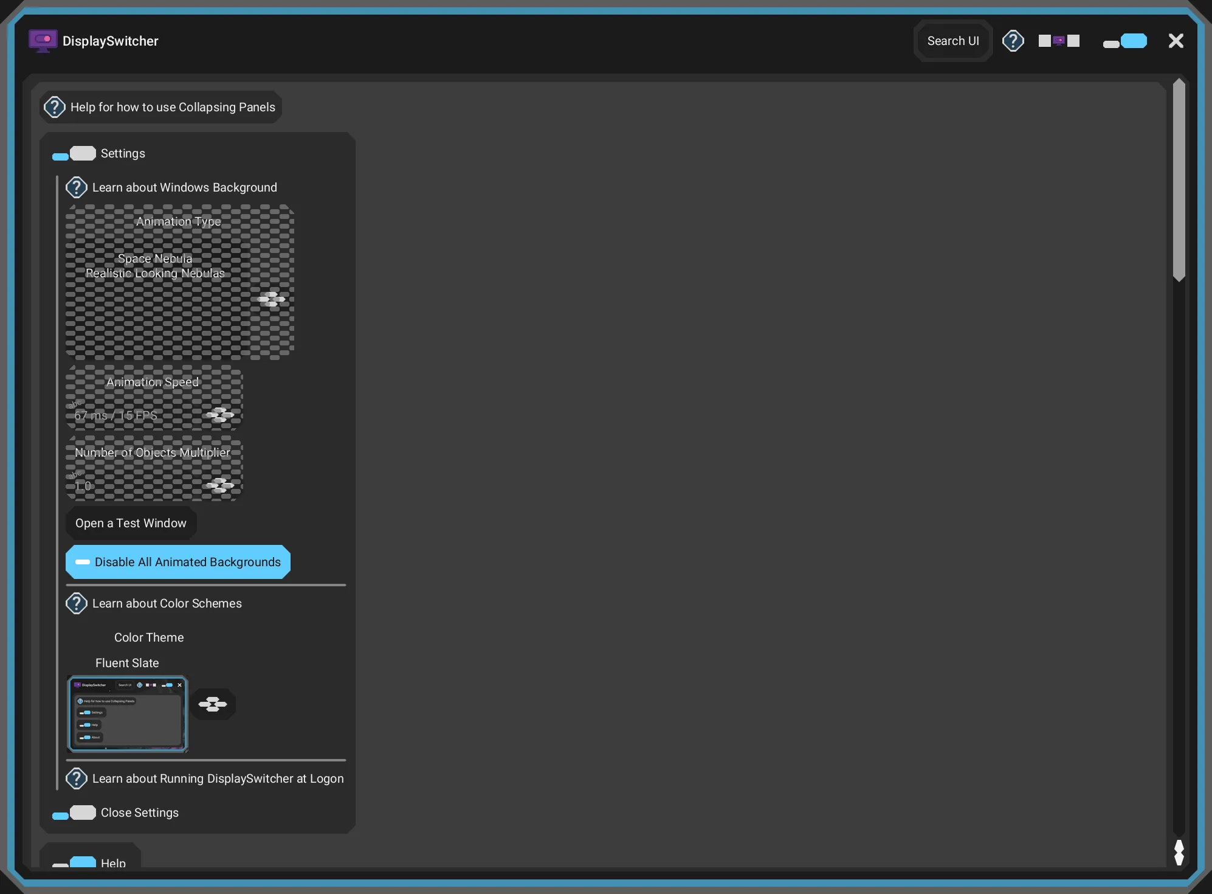Expand the Help panel toggle
The width and height of the screenshot is (1212, 894).
tap(74, 862)
